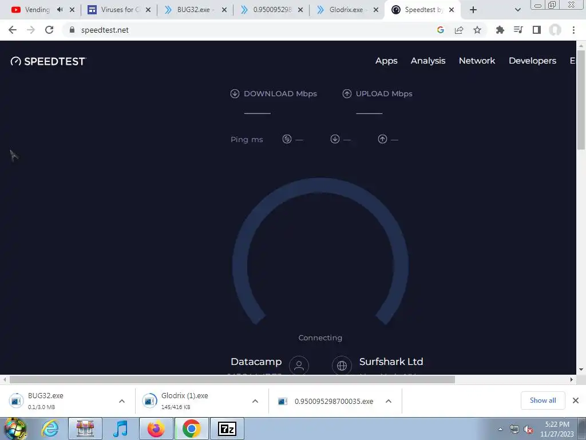Click the Speedtest logo

(x=48, y=61)
